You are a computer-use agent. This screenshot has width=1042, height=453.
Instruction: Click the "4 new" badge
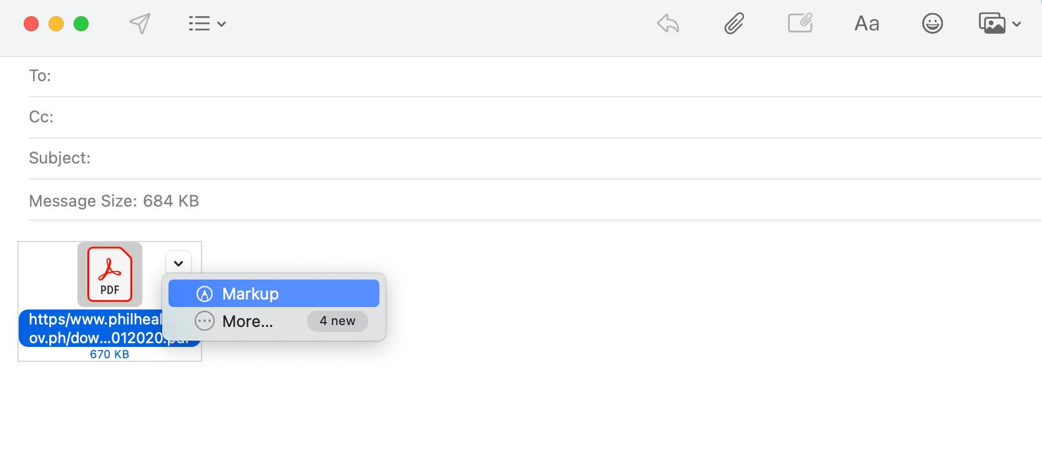click(337, 321)
